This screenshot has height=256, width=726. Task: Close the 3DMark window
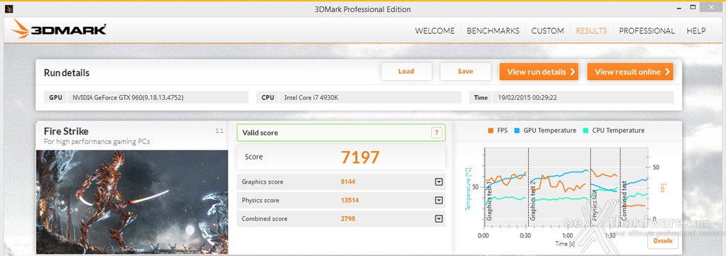click(x=710, y=6)
